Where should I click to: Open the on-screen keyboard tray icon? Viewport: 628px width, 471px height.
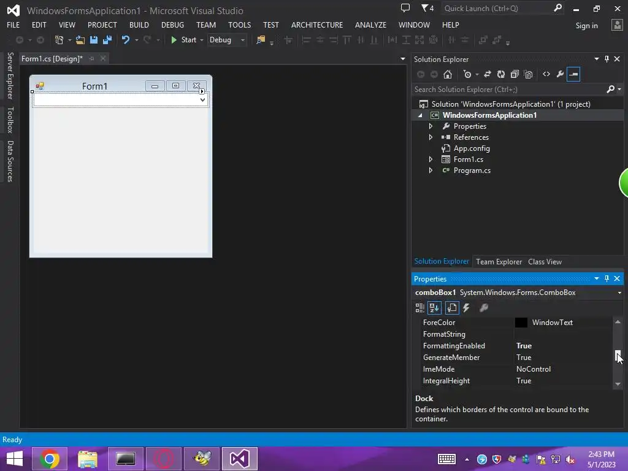(446, 459)
